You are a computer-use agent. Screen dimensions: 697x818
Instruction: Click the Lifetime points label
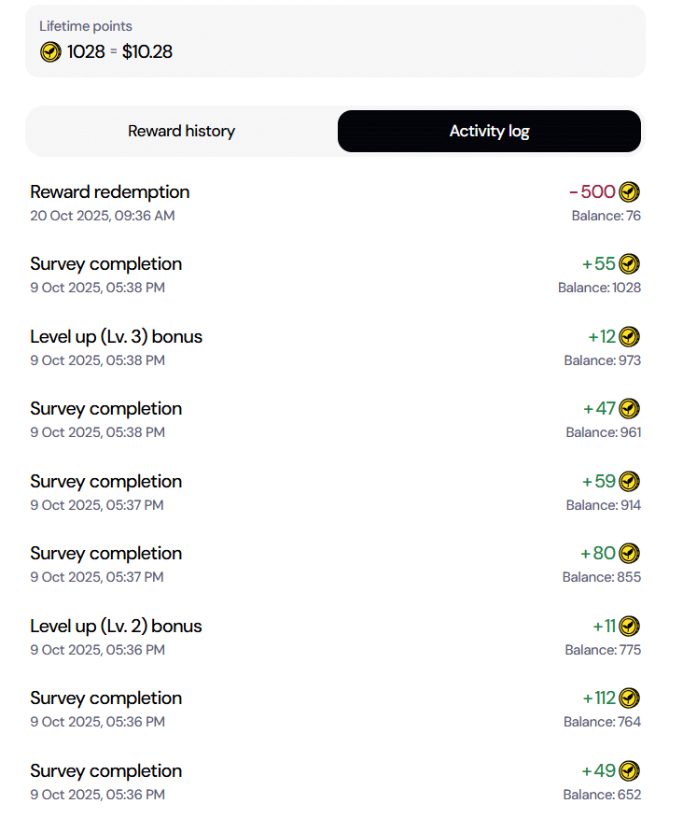[86, 26]
